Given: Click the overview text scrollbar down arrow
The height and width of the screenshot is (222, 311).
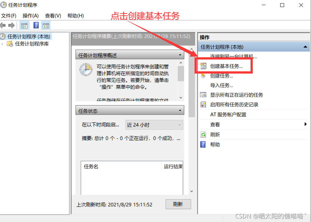Looking at the screenshot, I should click(181, 98).
